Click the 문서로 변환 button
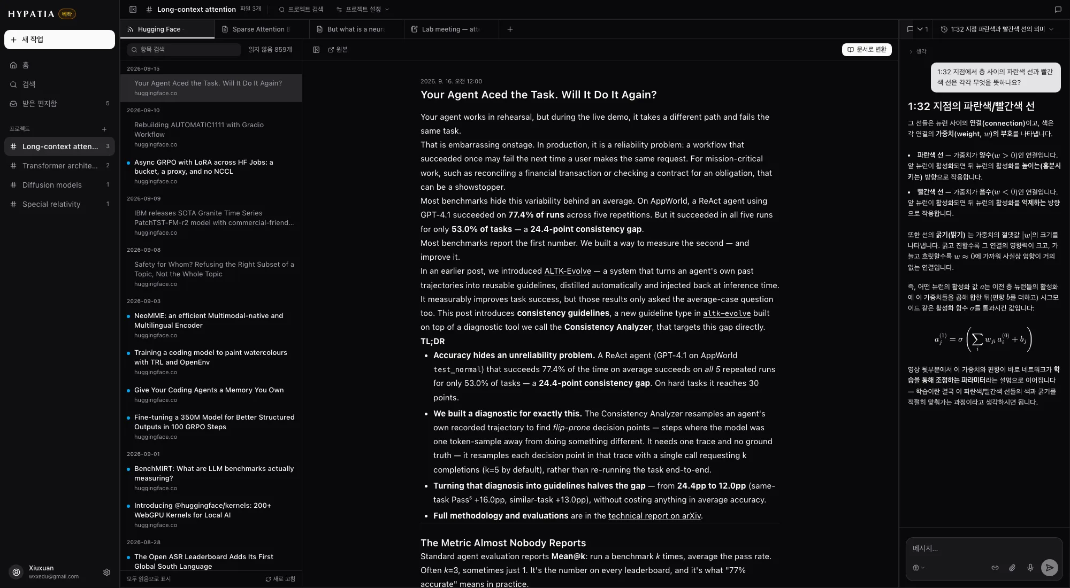Image resolution: width=1070 pixels, height=588 pixels. pyautogui.click(x=867, y=50)
